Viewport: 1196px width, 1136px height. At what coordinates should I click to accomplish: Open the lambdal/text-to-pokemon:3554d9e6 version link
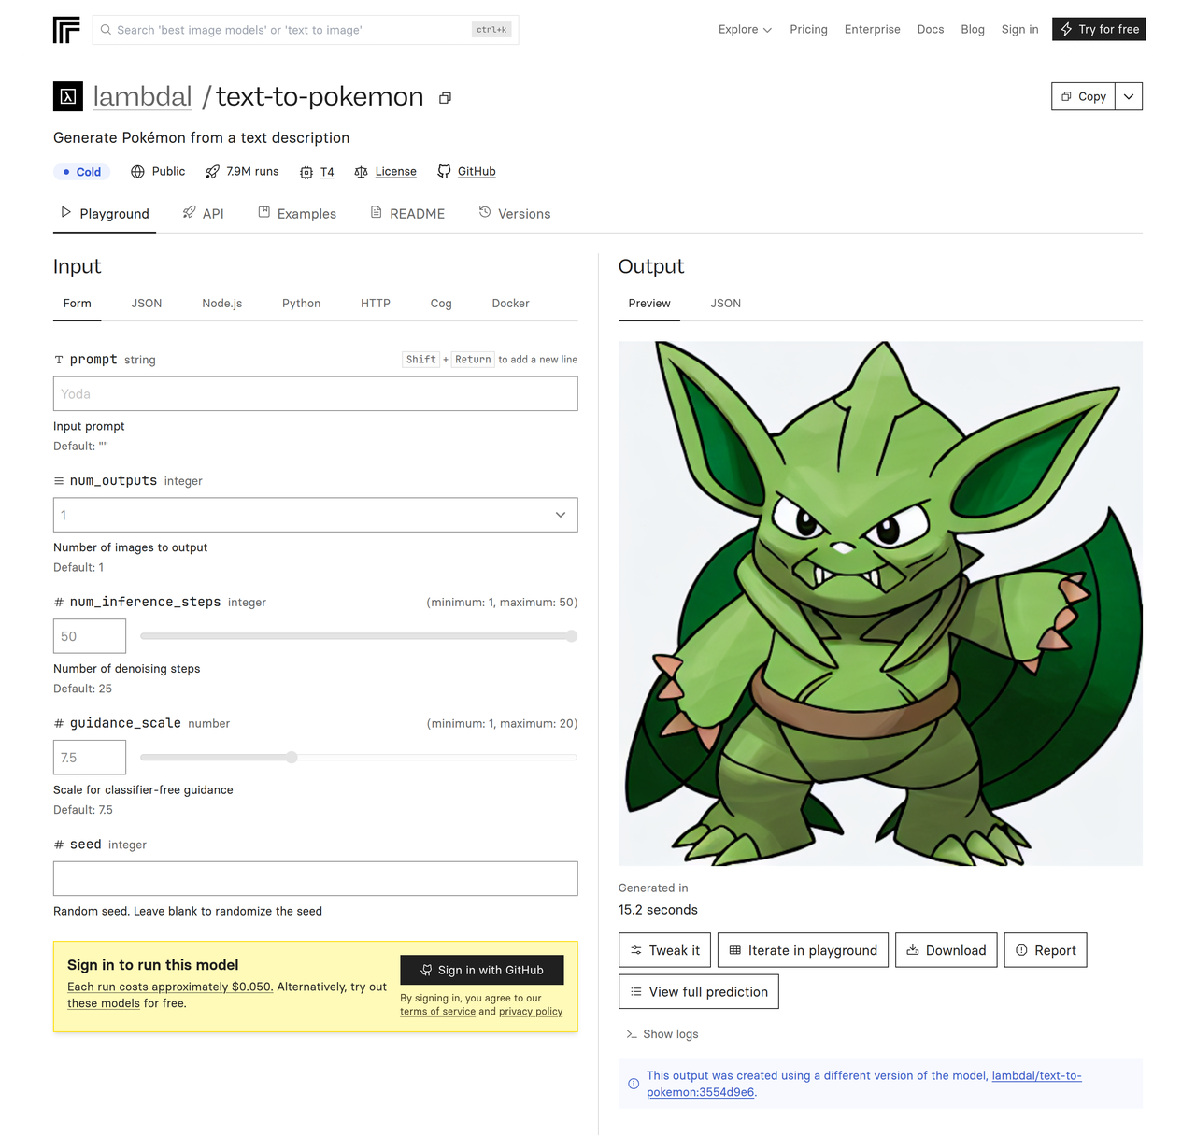pos(864,1084)
